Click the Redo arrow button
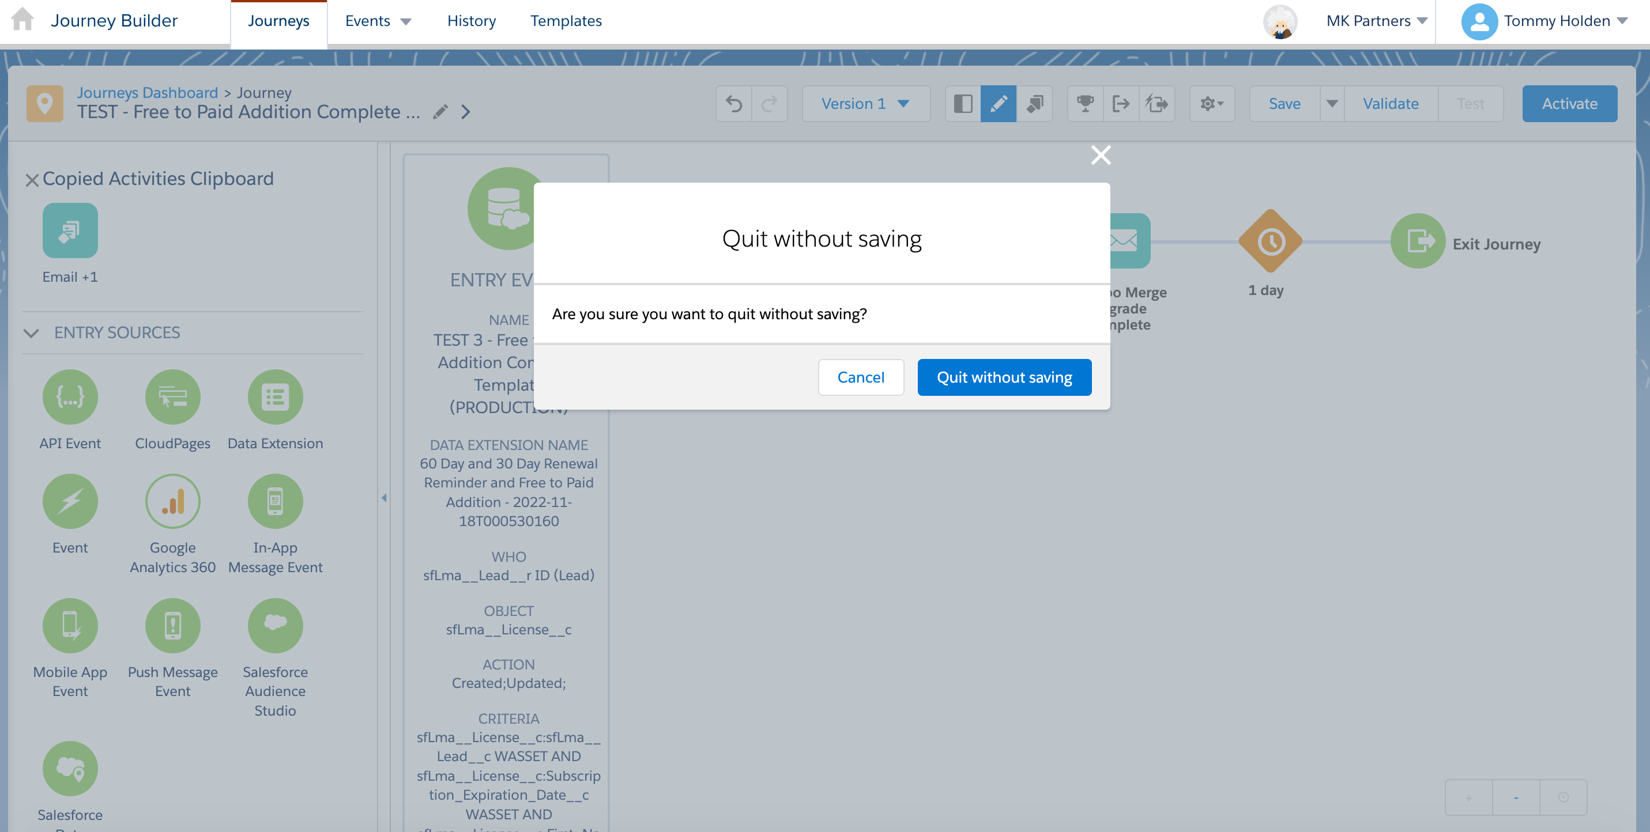The height and width of the screenshot is (832, 1650). (769, 104)
